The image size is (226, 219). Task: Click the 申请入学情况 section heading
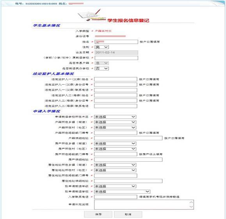coord(46,111)
